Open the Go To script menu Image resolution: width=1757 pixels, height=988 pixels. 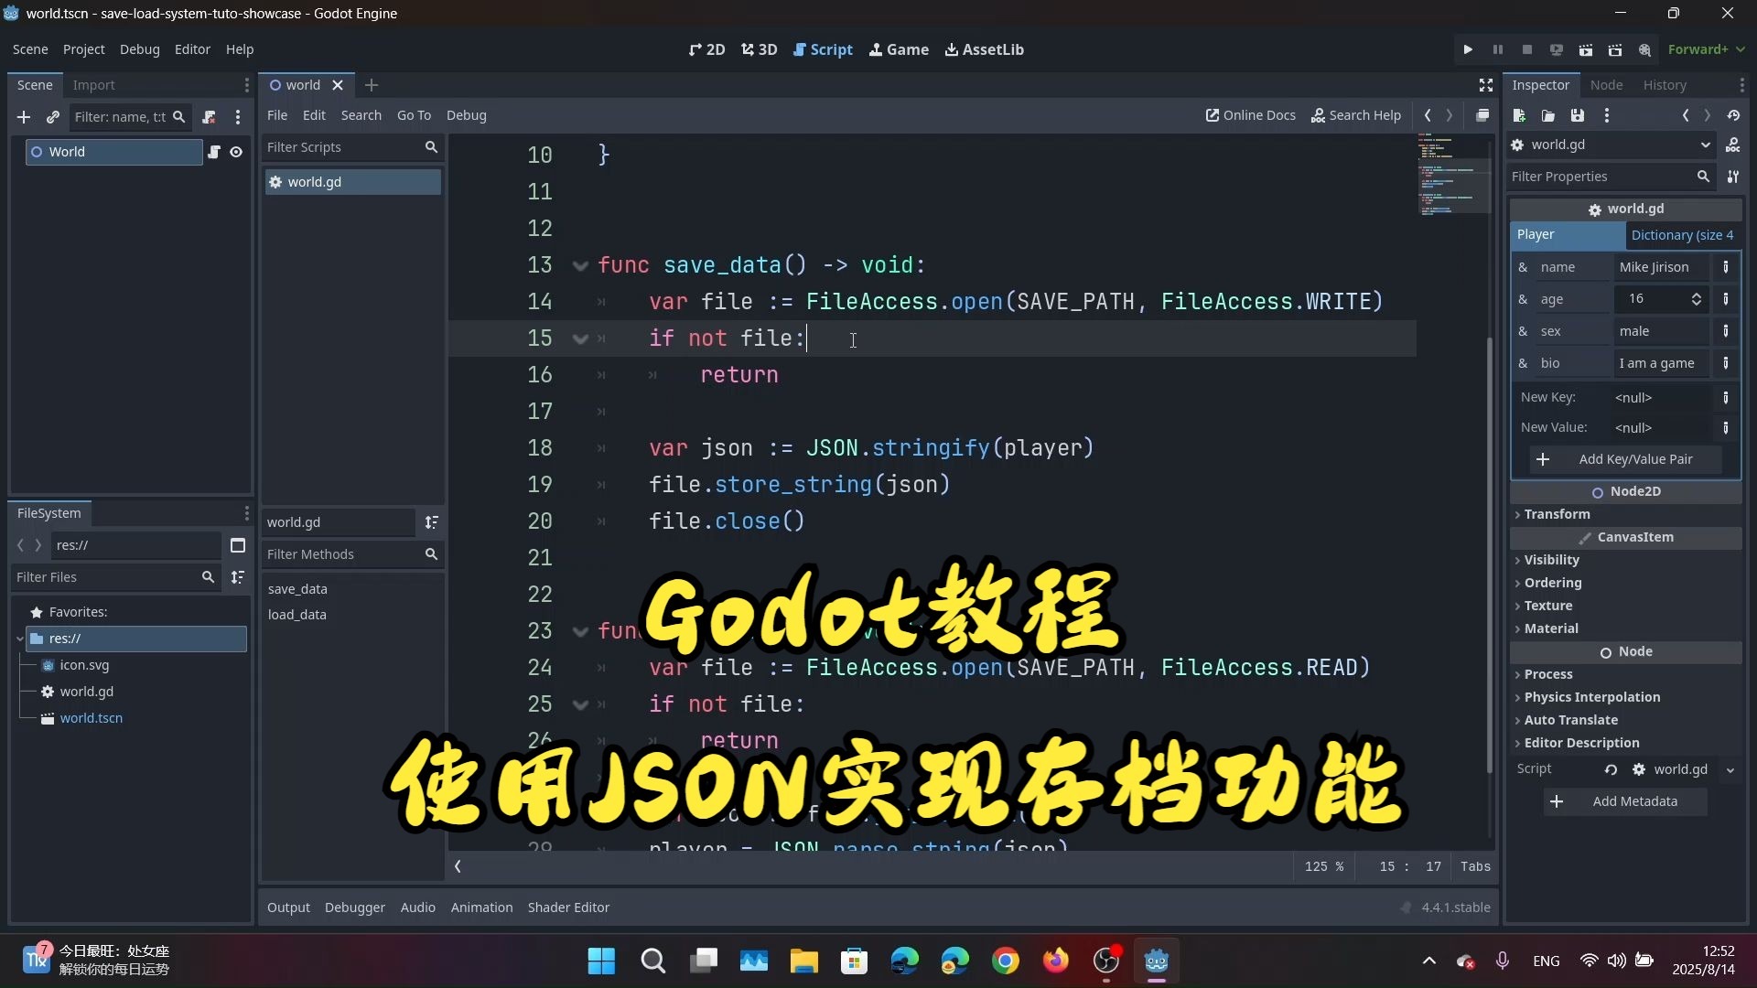coord(414,115)
